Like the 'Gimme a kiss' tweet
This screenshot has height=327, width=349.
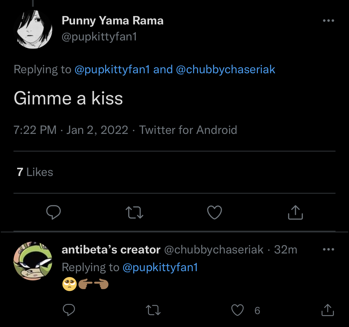click(214, 212)
